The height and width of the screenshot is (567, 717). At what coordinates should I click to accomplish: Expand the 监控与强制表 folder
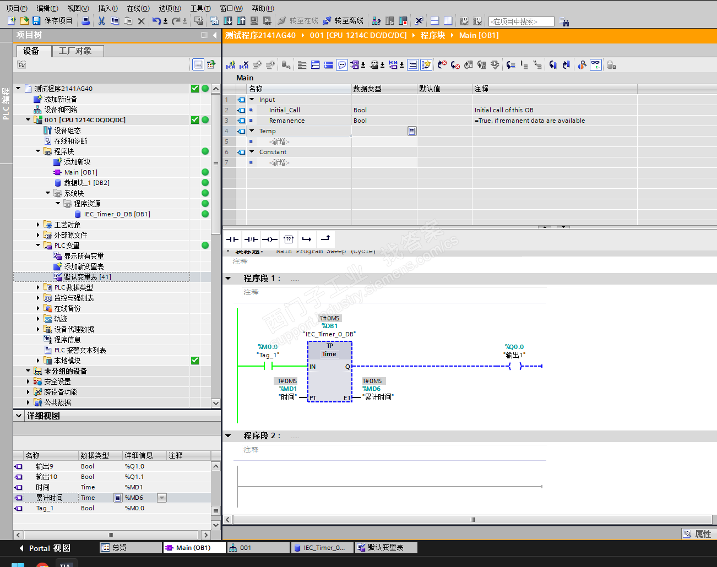39,298
